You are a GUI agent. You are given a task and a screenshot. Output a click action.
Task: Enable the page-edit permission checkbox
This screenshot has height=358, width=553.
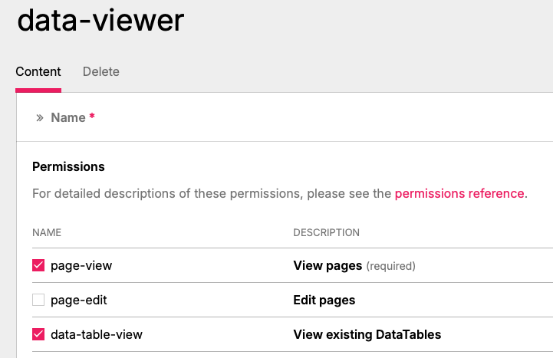(x=38, y=300)
